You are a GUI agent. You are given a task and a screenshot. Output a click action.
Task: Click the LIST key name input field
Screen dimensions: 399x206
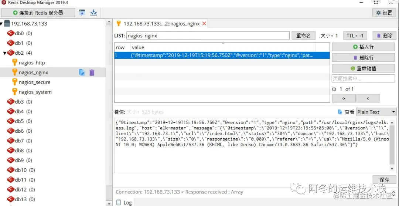[x=208, y=36]
